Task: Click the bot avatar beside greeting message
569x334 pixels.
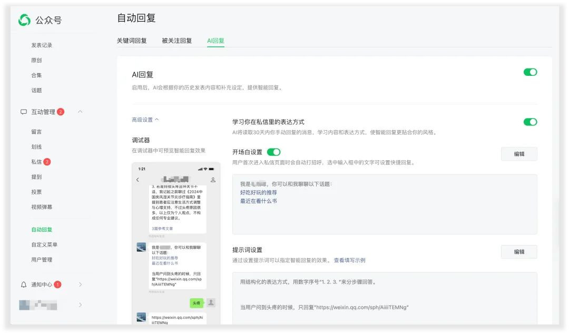Action: [141, 247]
